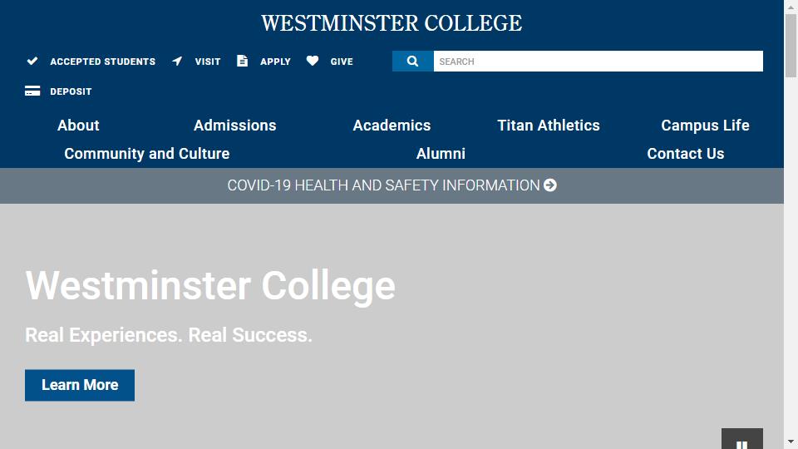Click the document icon next to Apply

click(242, 62)
